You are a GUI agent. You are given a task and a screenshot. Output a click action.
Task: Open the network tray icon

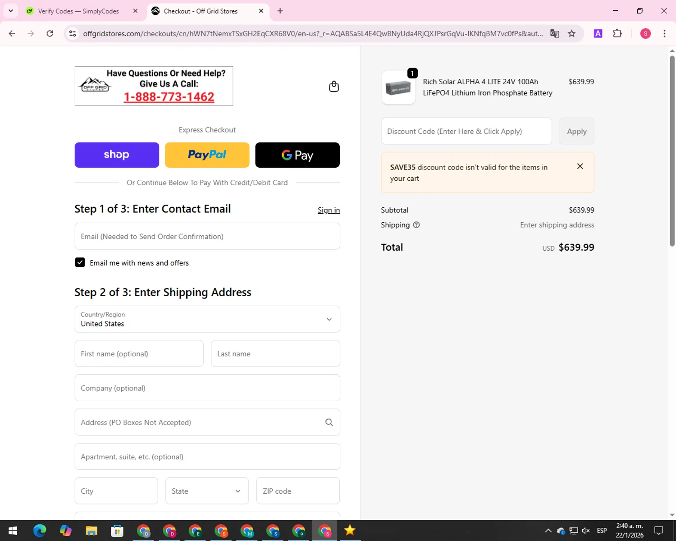pos(574,531)
